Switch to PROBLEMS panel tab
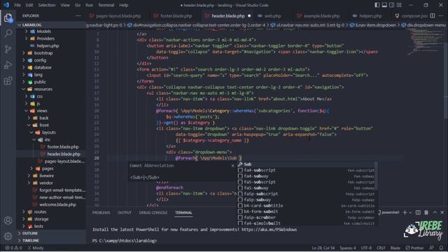448x252 pixels. [x=101, y=213]
